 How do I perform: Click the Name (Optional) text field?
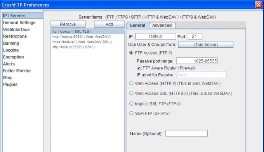[187, 133]
